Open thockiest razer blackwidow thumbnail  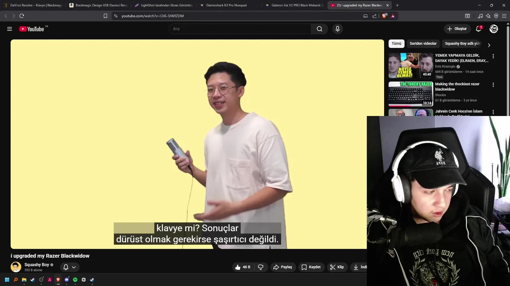click(x=410, y=94)
